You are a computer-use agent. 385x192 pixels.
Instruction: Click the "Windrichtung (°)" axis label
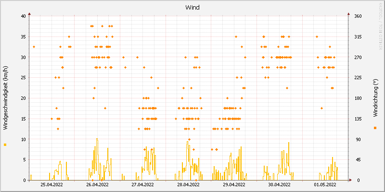375,98
